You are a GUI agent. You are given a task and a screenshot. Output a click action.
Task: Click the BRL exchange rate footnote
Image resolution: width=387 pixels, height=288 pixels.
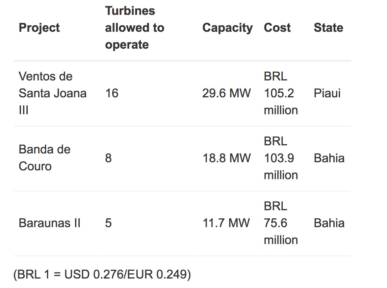tap(102, 274)
